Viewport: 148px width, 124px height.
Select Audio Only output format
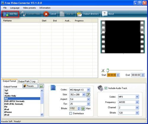tap(22, 96)
